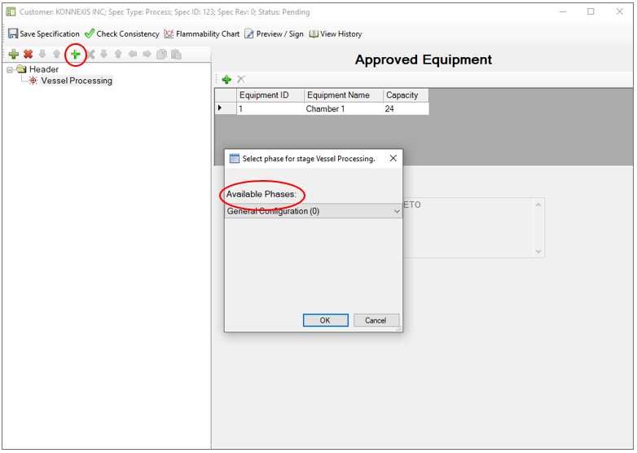Close the select phase dialog
The width and height of the screenshot is (637, 453).
coord(393,159)
